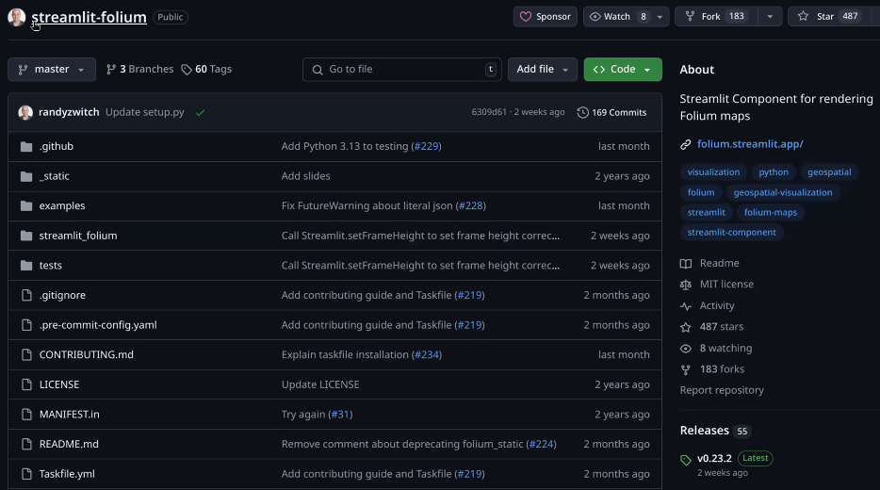Expand the master branch dropdown

[x=52, y=70]
